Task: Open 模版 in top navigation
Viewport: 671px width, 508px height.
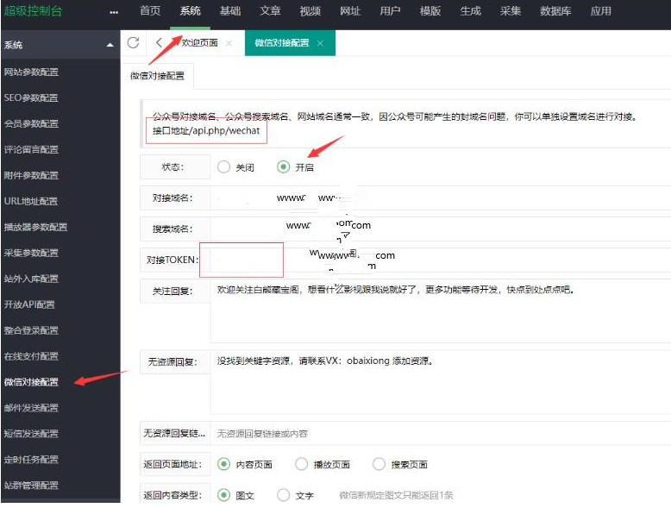Action: (x=430, y=11)
